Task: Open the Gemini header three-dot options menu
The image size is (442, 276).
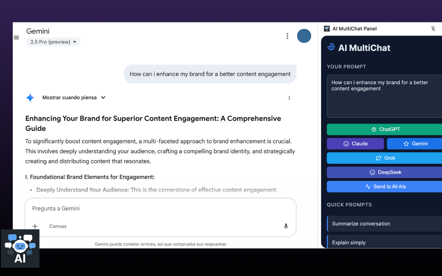Action: click(287, 36)
